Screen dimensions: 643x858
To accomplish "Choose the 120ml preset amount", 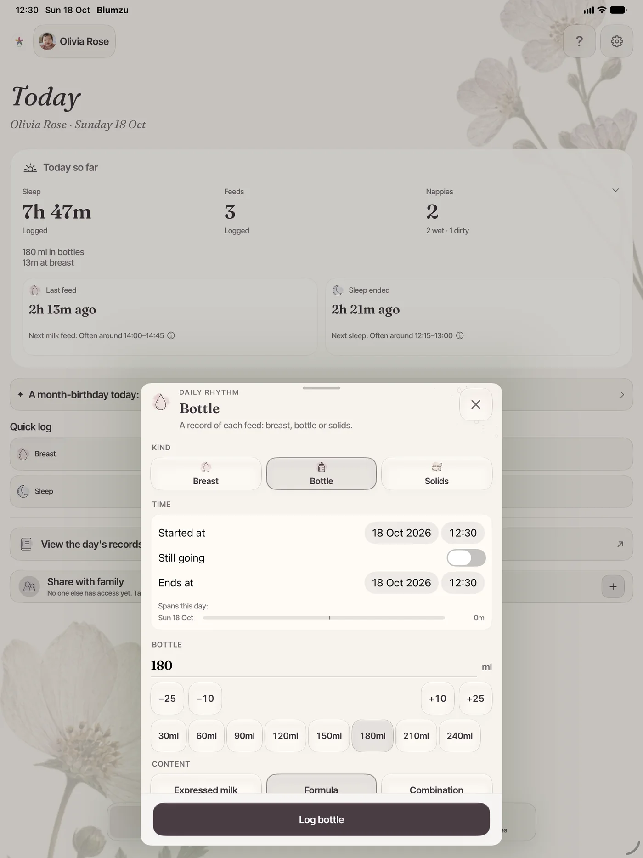I will [x=285, y=736].
